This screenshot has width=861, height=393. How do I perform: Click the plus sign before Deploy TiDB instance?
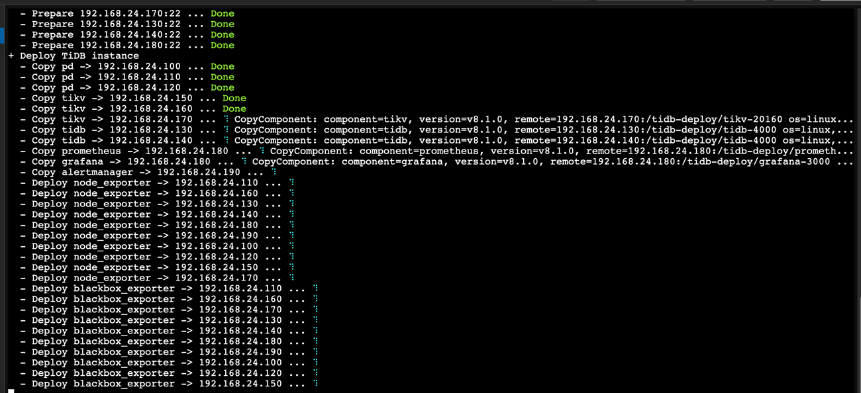[x=11, y=56]
